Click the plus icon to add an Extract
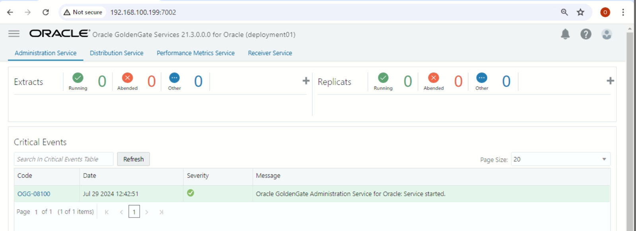636x231 pixels. [306, 81]
